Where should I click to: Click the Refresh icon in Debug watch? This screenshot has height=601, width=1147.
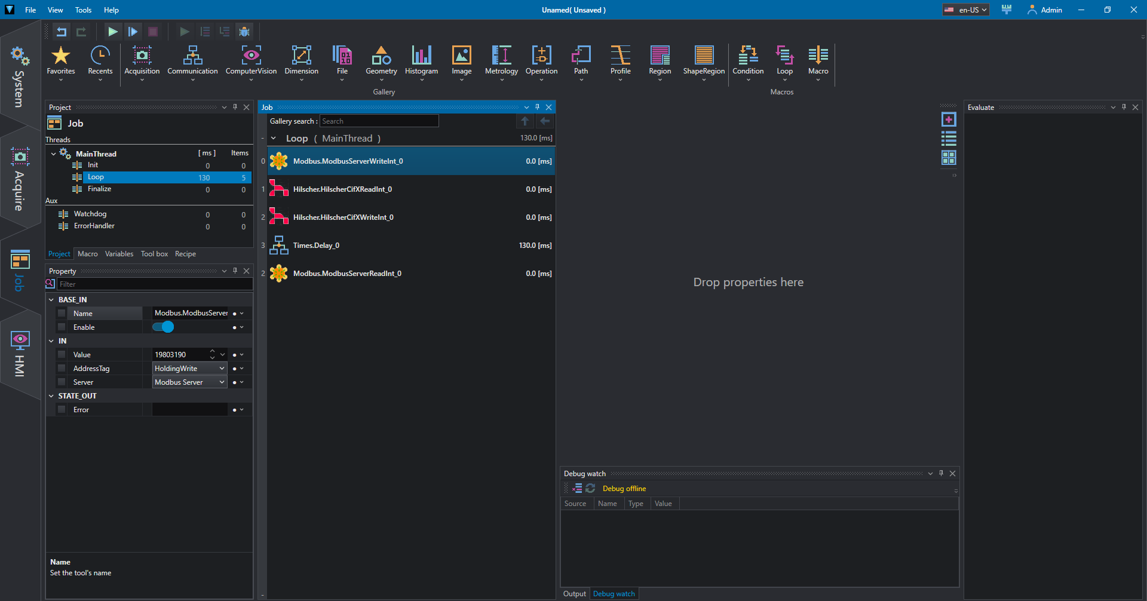(590, 489)
